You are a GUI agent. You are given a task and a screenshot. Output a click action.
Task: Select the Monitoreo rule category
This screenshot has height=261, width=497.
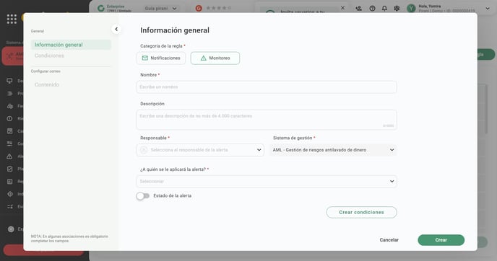point(215,58)
